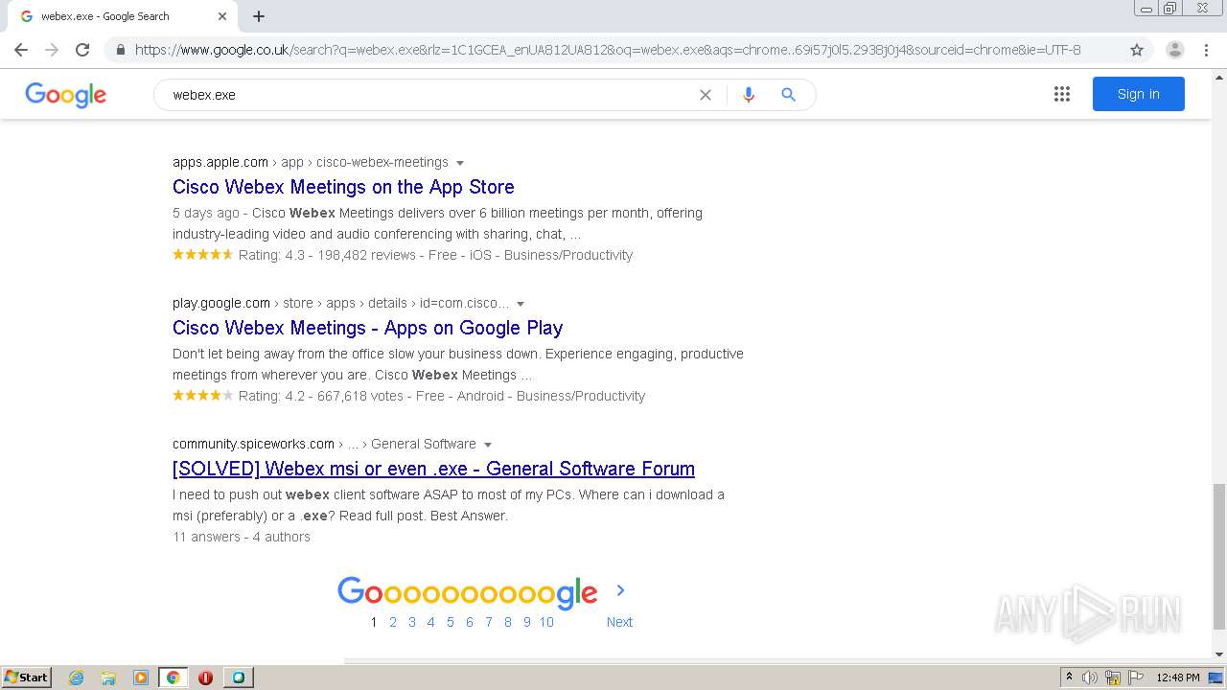Close the webex.exe Google Search tab
This screenshot has width=1227, height=690.
(x=222, y=16)
